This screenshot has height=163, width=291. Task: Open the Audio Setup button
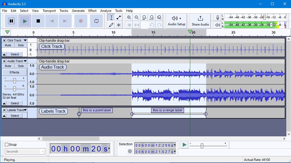coord(176,21)
